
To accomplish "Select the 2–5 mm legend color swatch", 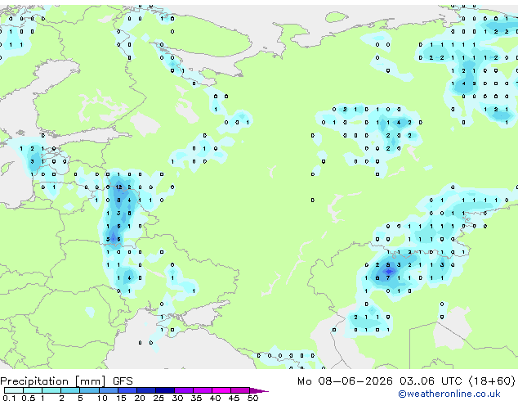I will (70, 390).
